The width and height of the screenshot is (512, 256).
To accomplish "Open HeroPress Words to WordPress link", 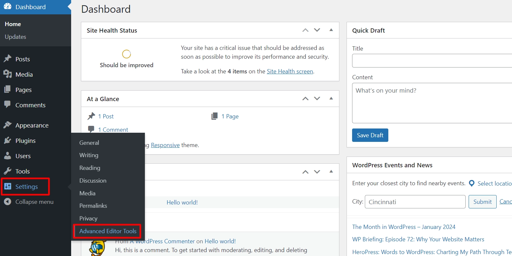I will [432, 252].
